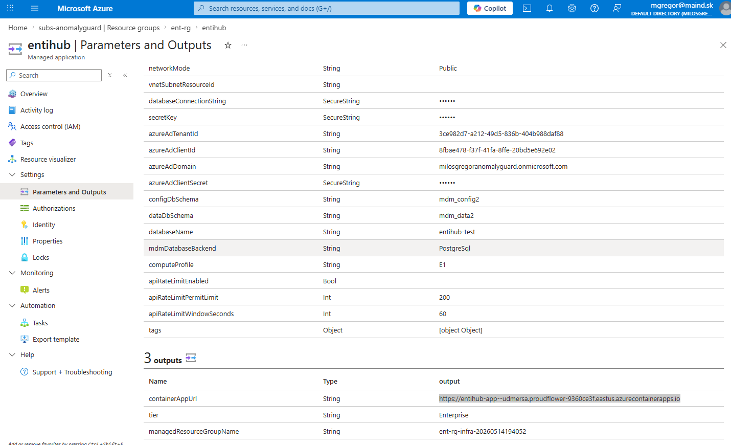Open portal settings gear
The image size is (731, 445).
572,8
